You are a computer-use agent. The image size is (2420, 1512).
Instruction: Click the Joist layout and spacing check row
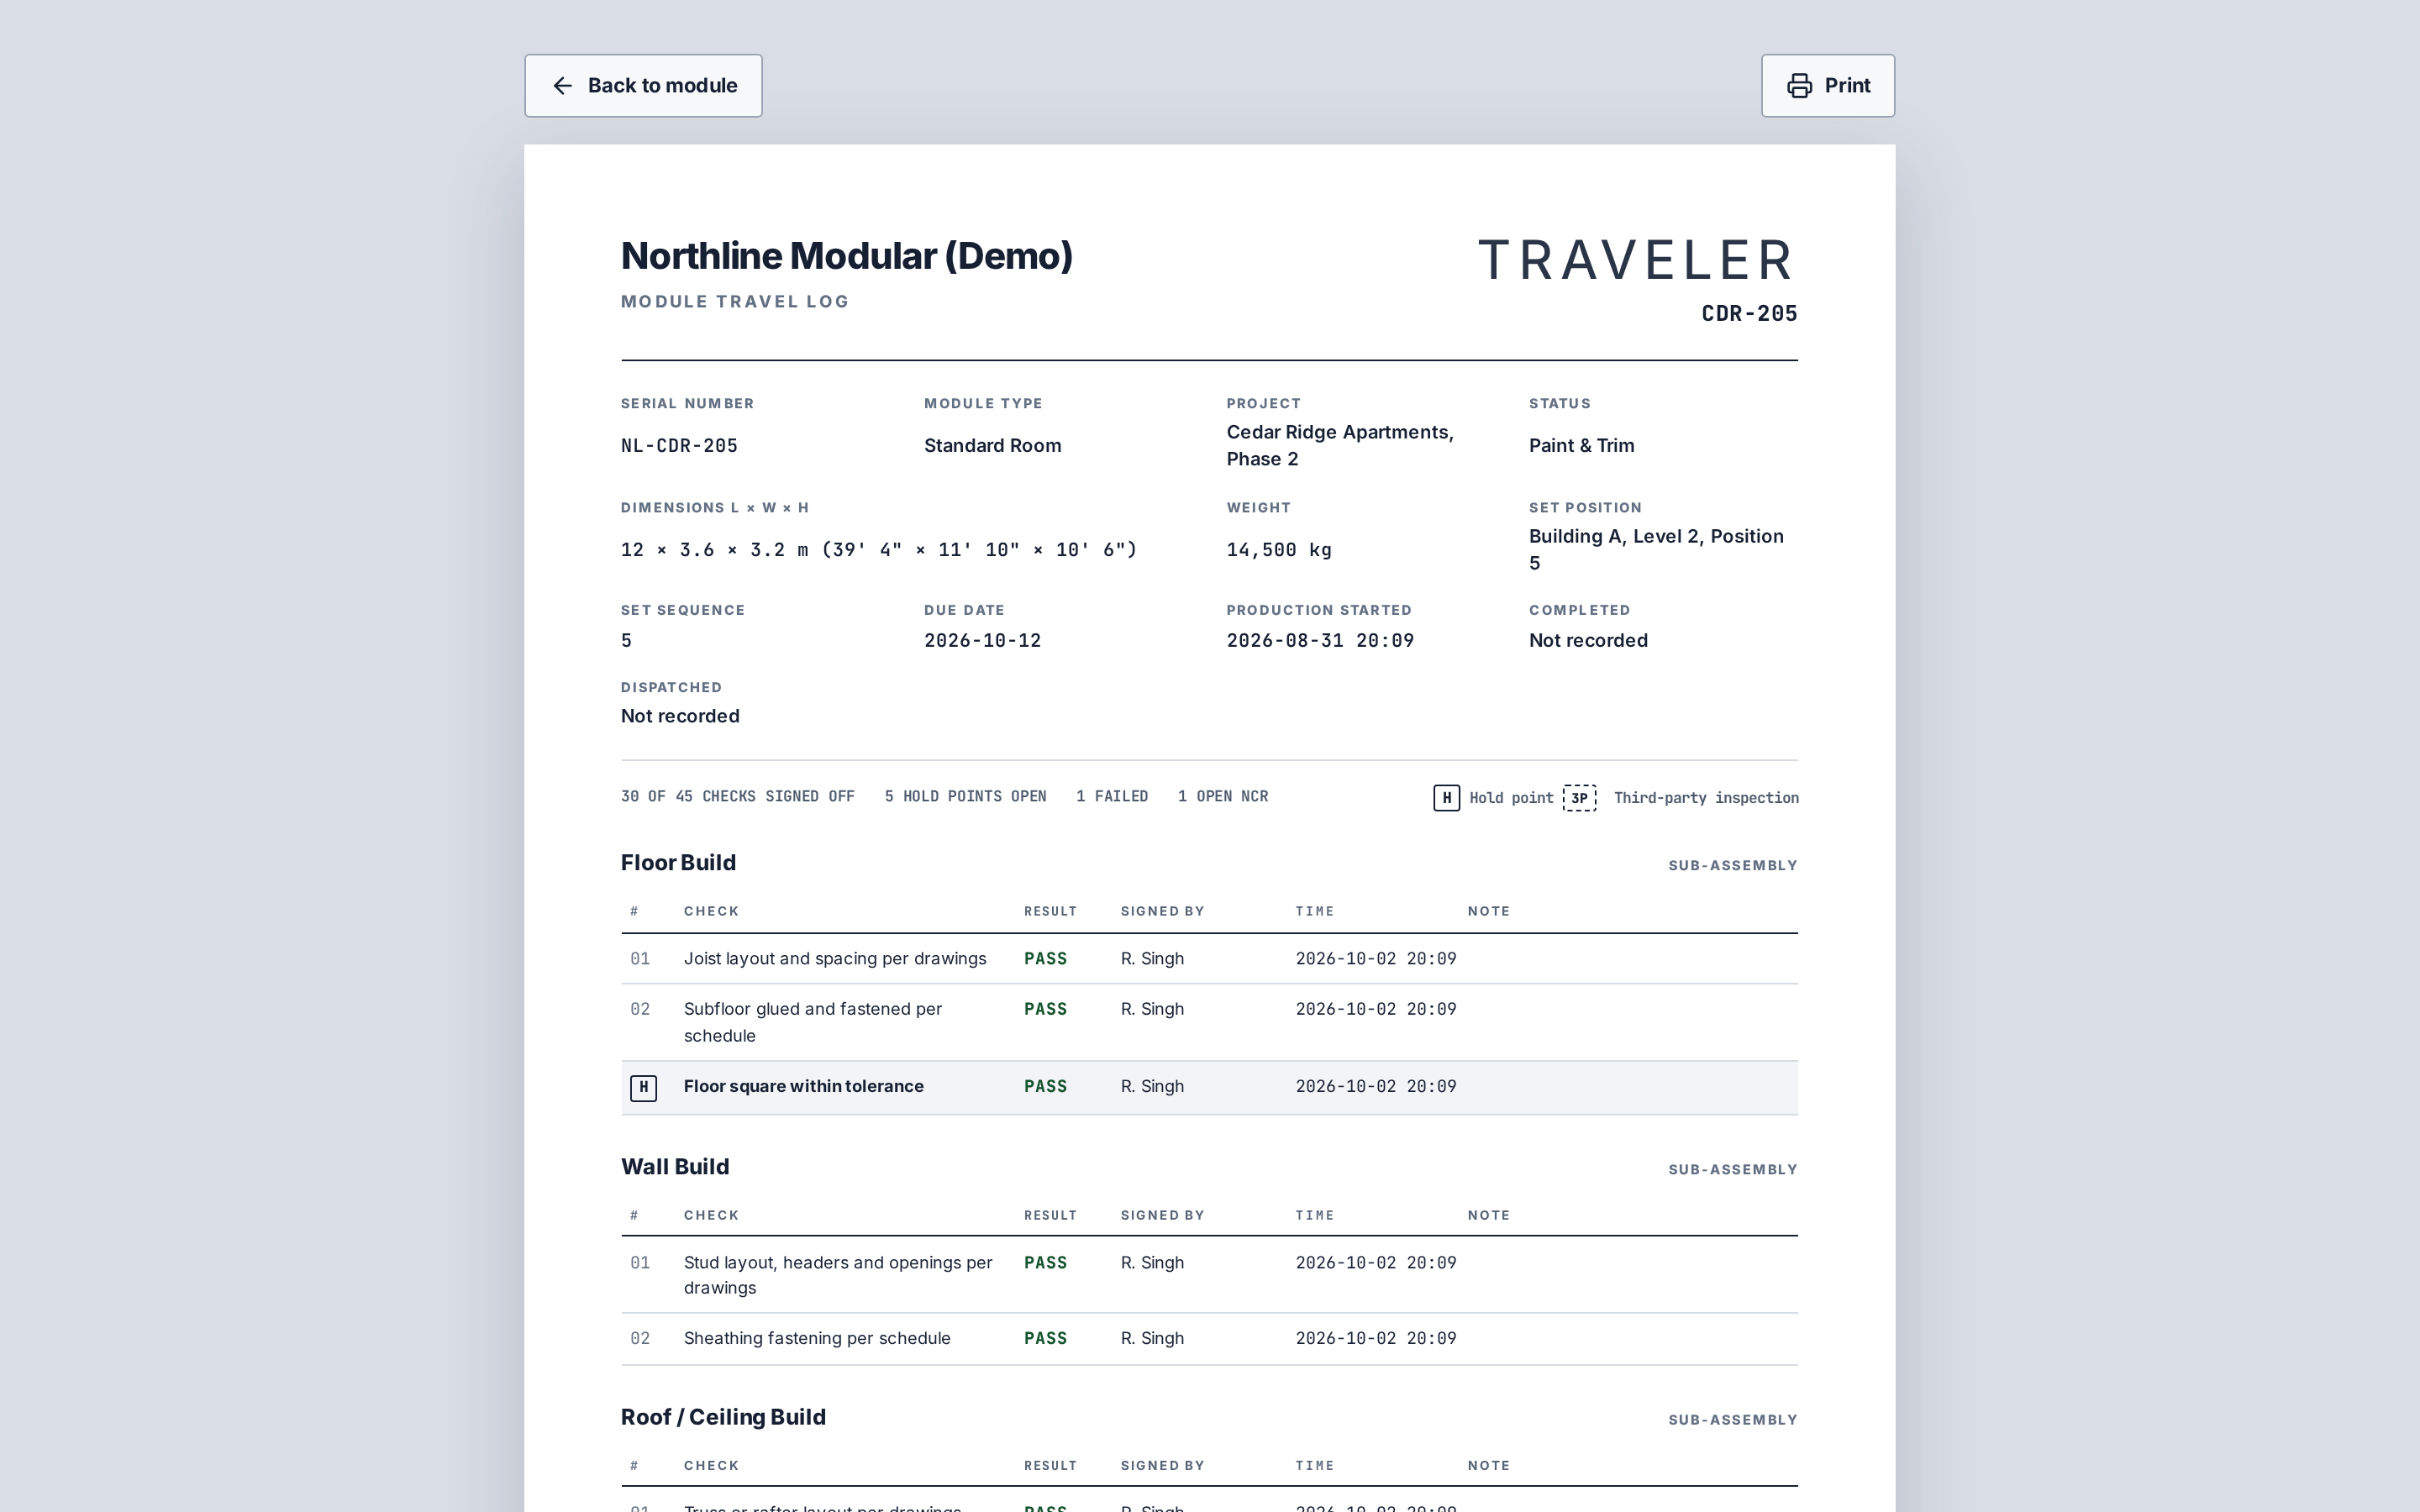tap(1209, 959)
